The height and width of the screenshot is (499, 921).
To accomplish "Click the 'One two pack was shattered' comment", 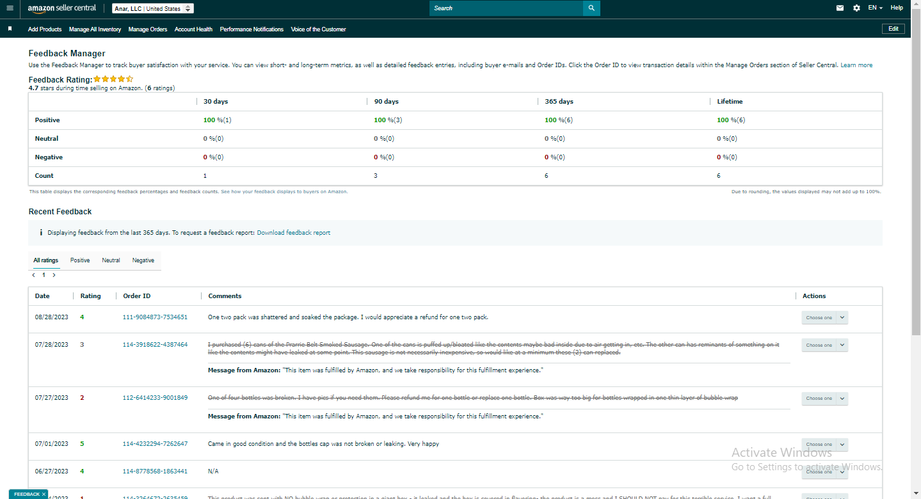I will [x=348, y=317].
